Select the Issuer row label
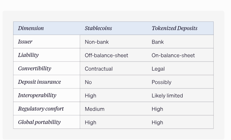The width and height of the screenshot is (231, 140). point(25,42)
